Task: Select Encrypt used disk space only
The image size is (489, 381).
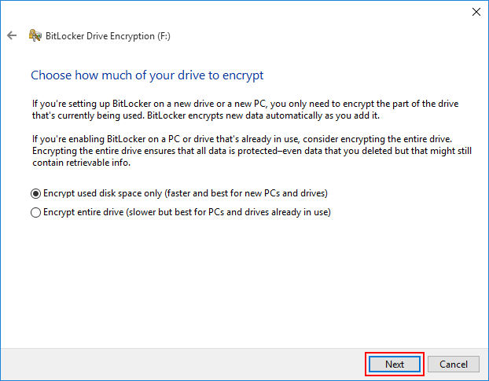Action: pyautogui.click(x=179, y=193)
